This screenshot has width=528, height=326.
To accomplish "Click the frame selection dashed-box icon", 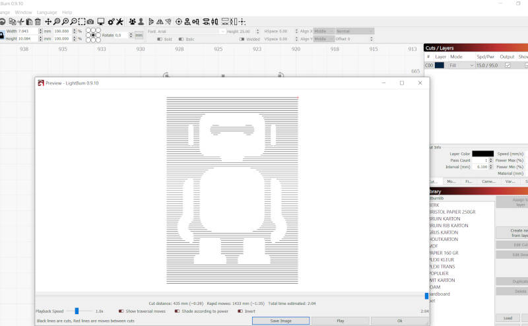I will tap(82, 22).
